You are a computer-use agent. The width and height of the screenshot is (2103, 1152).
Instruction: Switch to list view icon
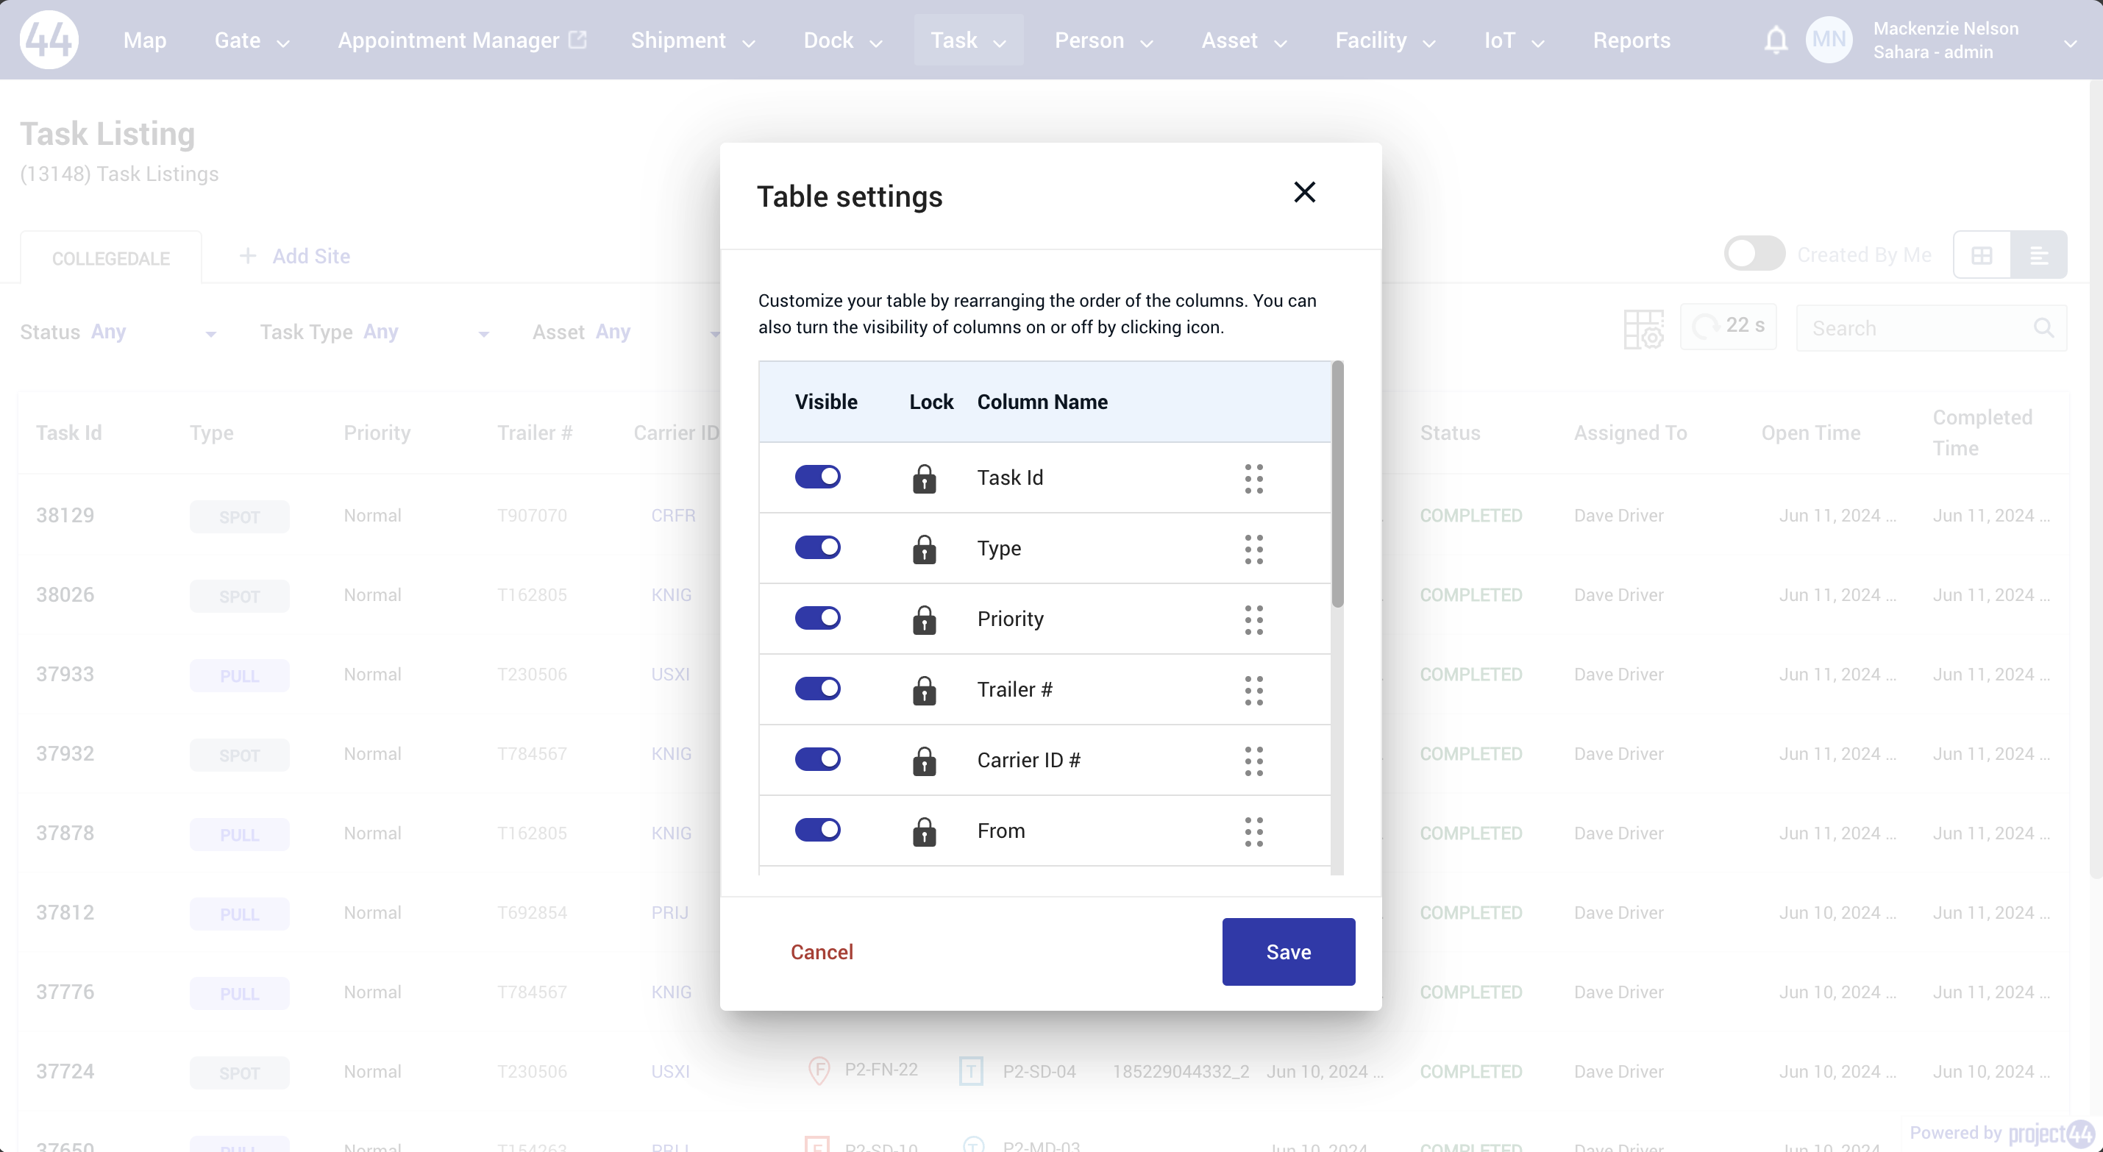pyautogui.click(x=2038, y=255)
